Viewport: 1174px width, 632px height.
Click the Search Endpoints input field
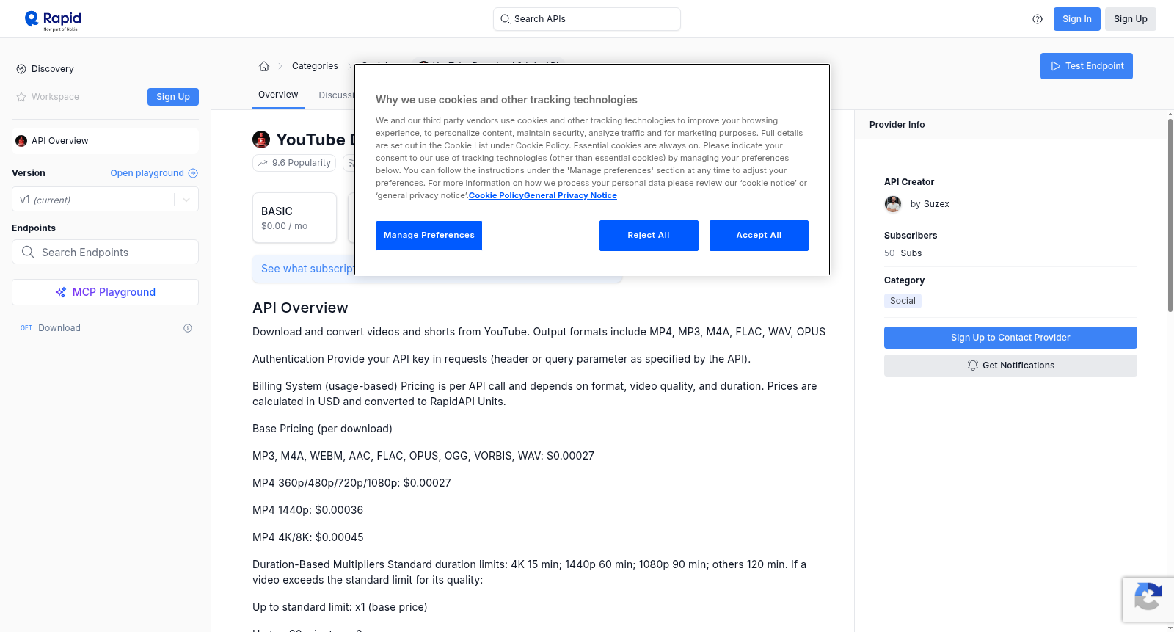tap(105, 252)
